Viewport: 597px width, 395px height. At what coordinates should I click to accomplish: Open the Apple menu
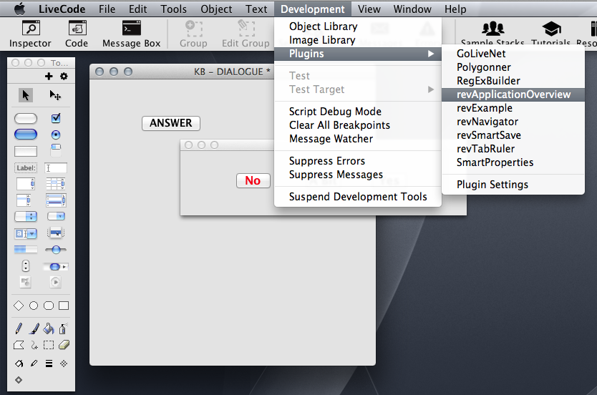19,9
